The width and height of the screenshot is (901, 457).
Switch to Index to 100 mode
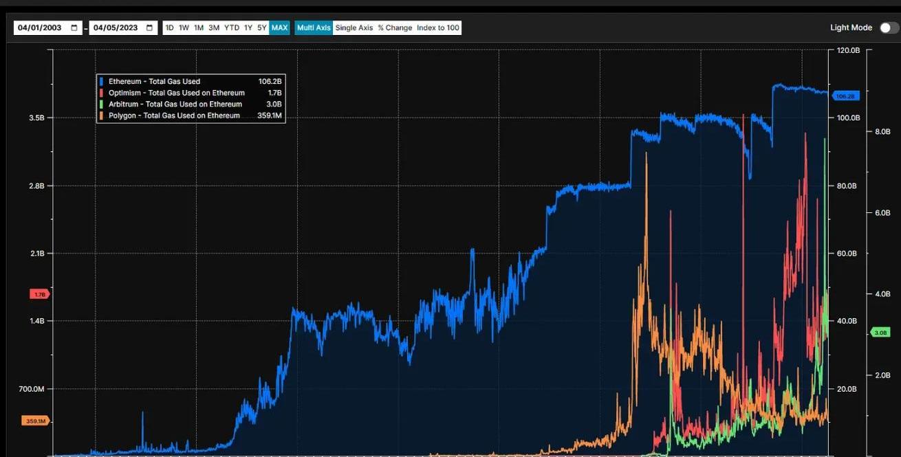[438, 28]
